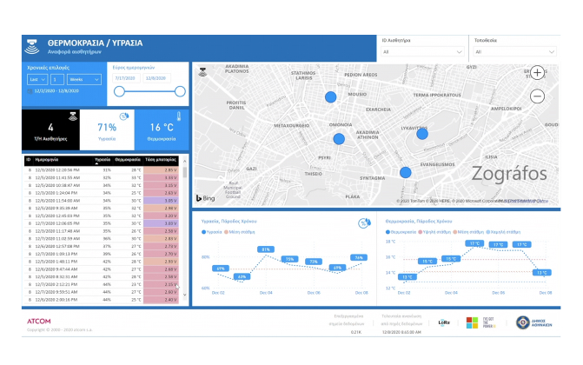Image resolution: width=583 pixels, height=365 pixels.
Task: Click the 75% data label in humidity chart
Action: coord(289,259)
